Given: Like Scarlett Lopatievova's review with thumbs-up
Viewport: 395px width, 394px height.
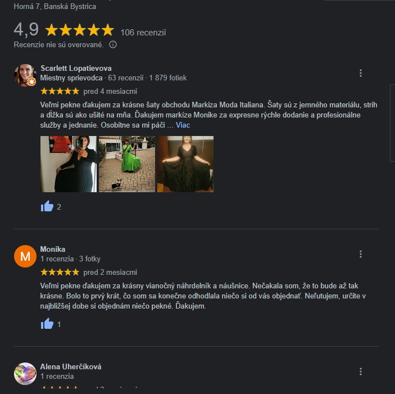Looking at the screenshot, I should 47,206.
